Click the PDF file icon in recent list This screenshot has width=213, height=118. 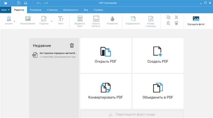[35, 55]
